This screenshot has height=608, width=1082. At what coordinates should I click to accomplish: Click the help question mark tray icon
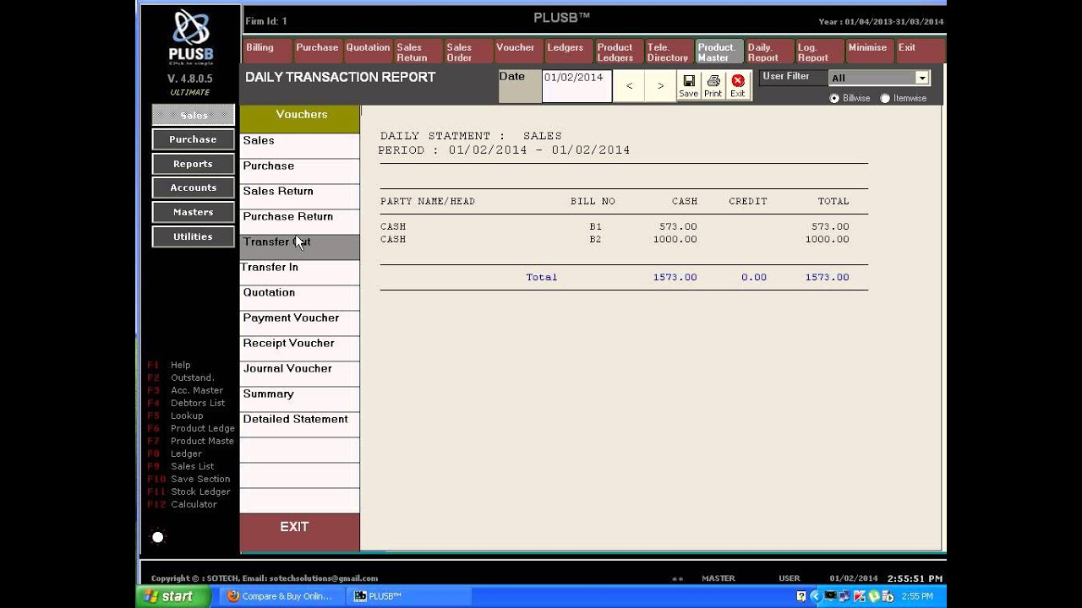click(801, 596)
